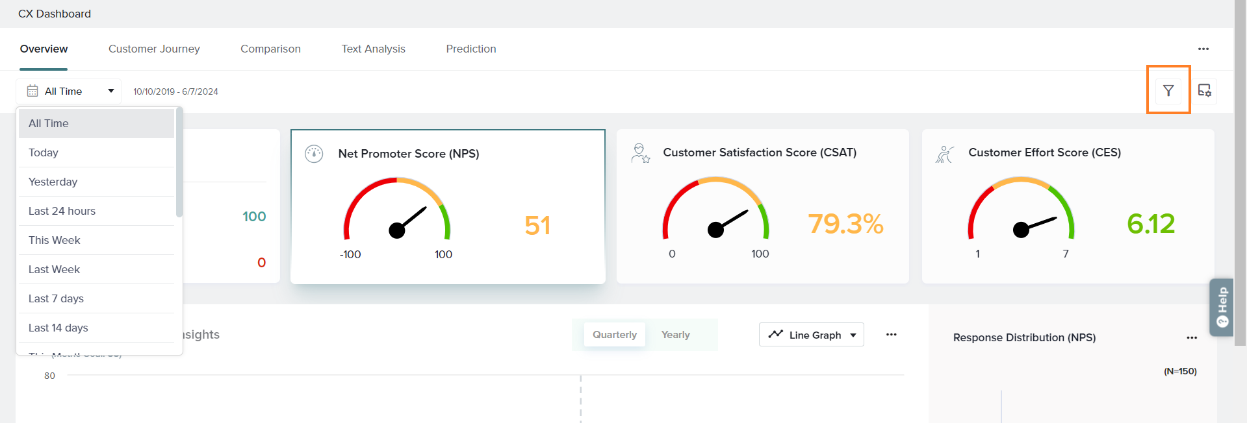The width and height of the screenshot is (1247, 423).
Task: Select the Net Promoter Score card
Action: coord(447,206)
